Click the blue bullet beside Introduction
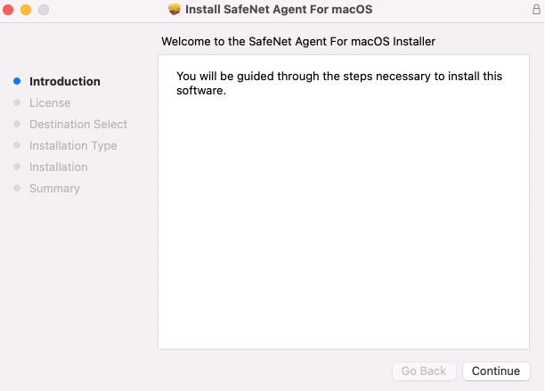This screenshot has width=545, height=391. [17, 81]
